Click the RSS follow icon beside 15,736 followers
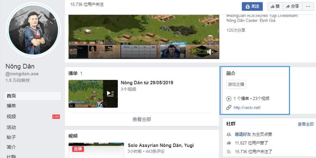The image size is (316, 158). pos(229,152)
